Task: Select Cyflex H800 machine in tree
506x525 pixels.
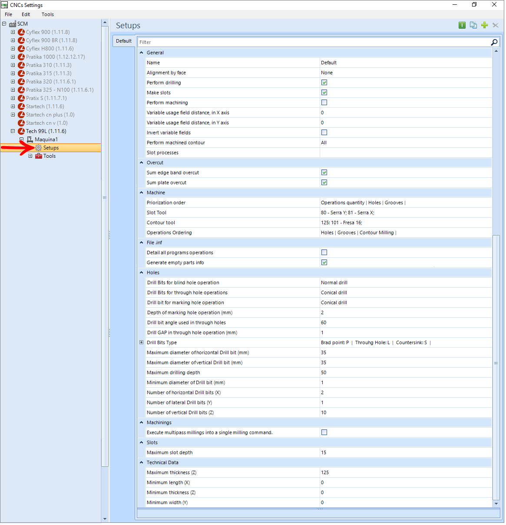Action: [x=50, y=49]
